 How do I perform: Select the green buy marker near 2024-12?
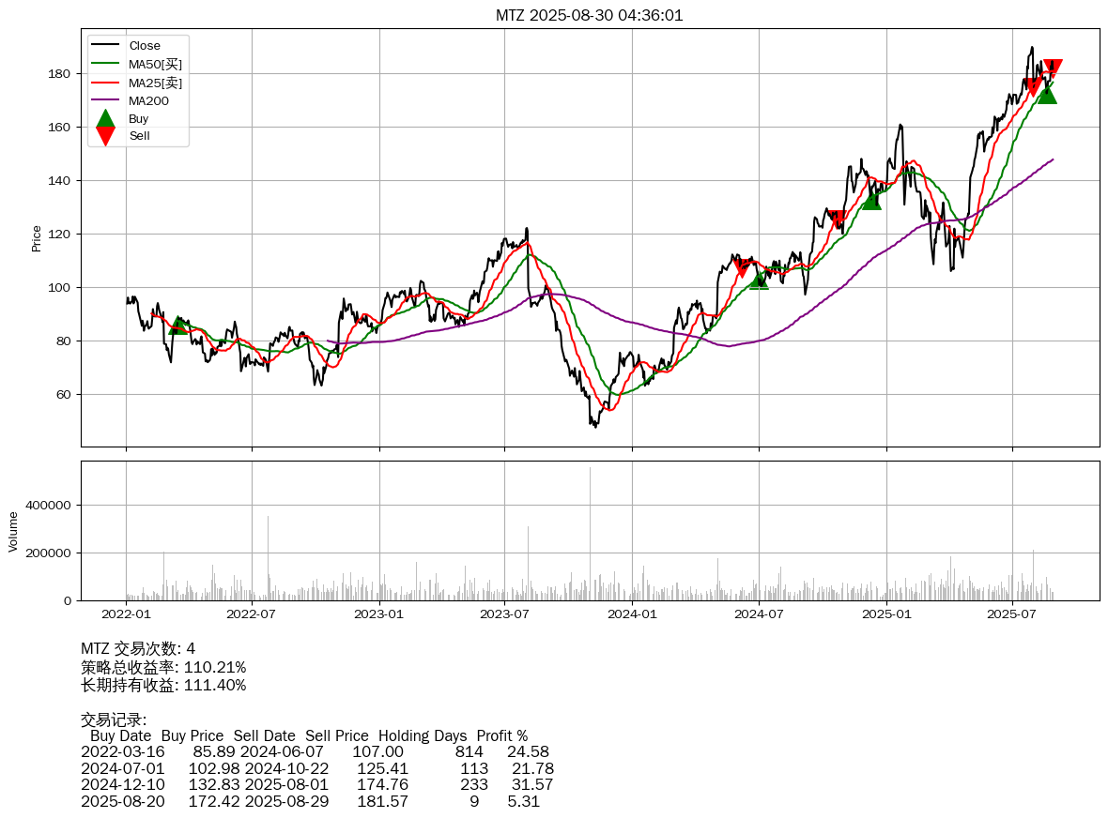pos(871,200)
